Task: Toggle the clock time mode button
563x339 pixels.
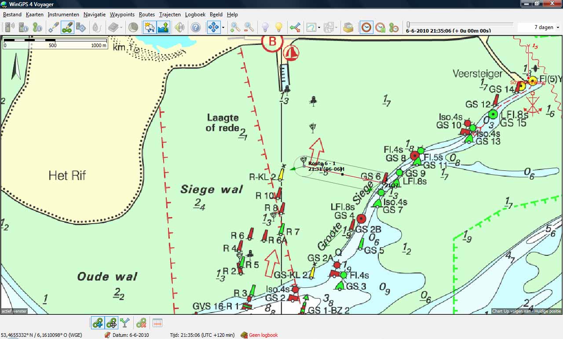Action: [x=366, y=27]
